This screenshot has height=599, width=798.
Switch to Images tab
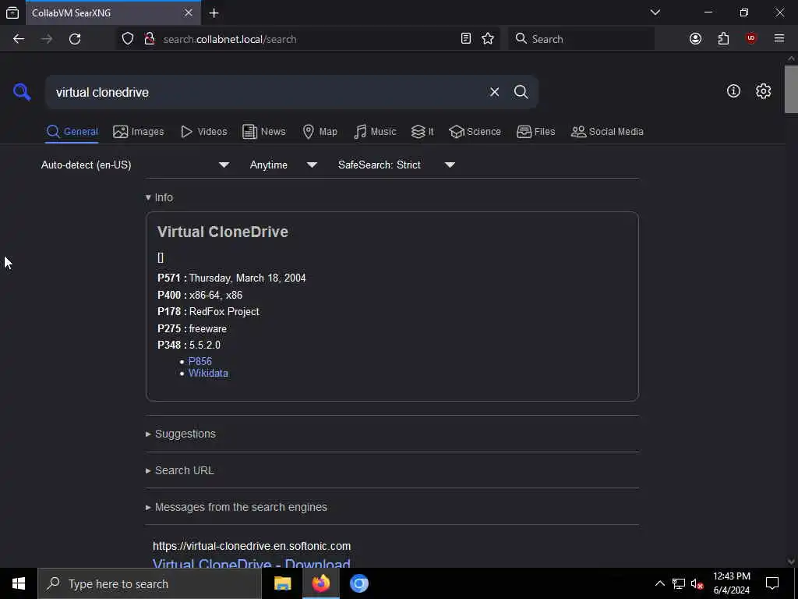coord(139,132)
